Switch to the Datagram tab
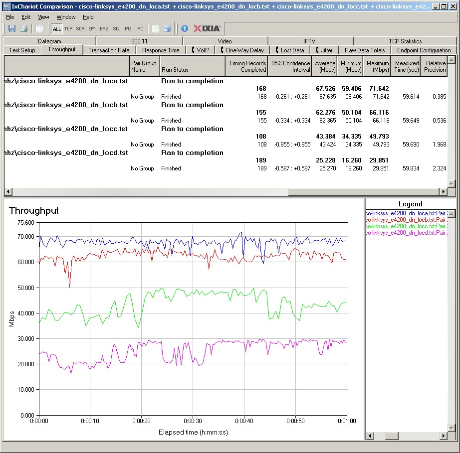 pyautogui.click(x=49, y=41)
